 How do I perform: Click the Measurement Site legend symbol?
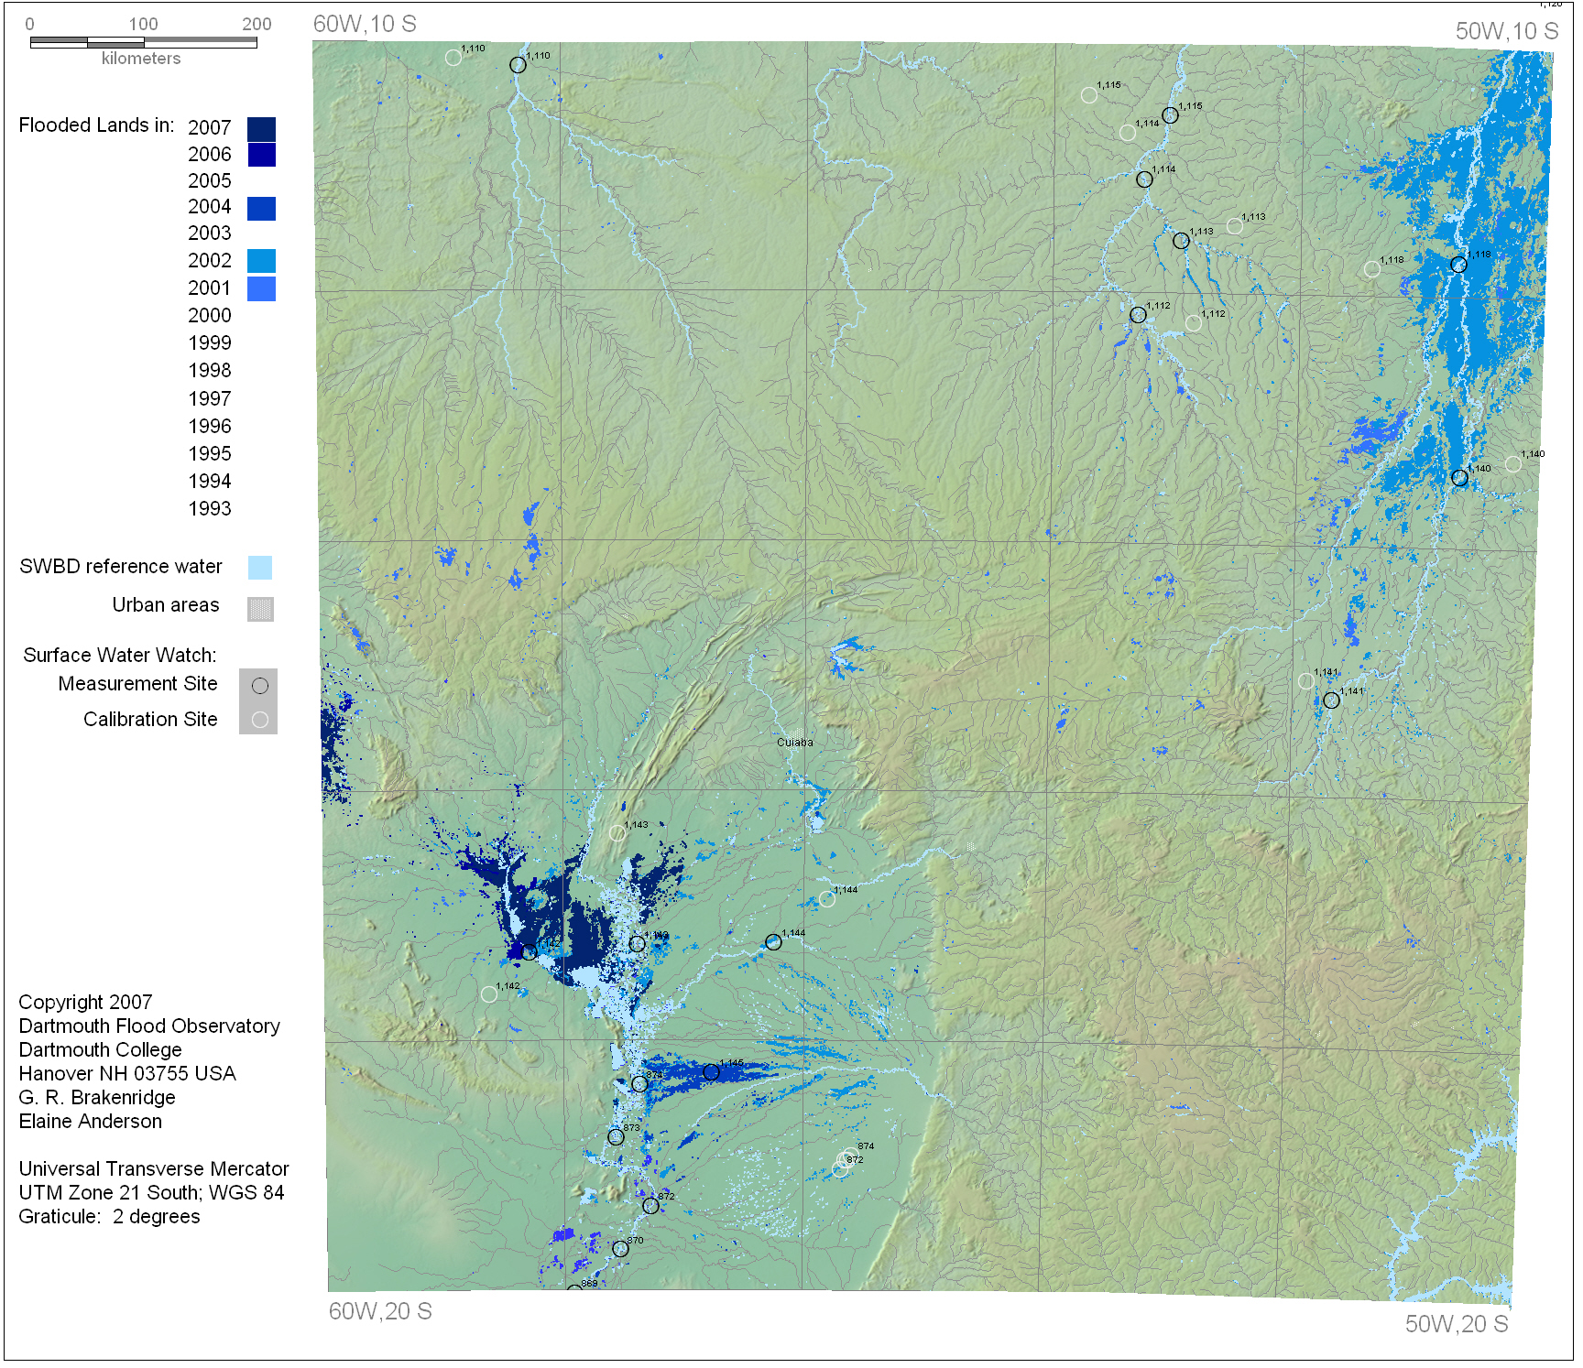260,686
